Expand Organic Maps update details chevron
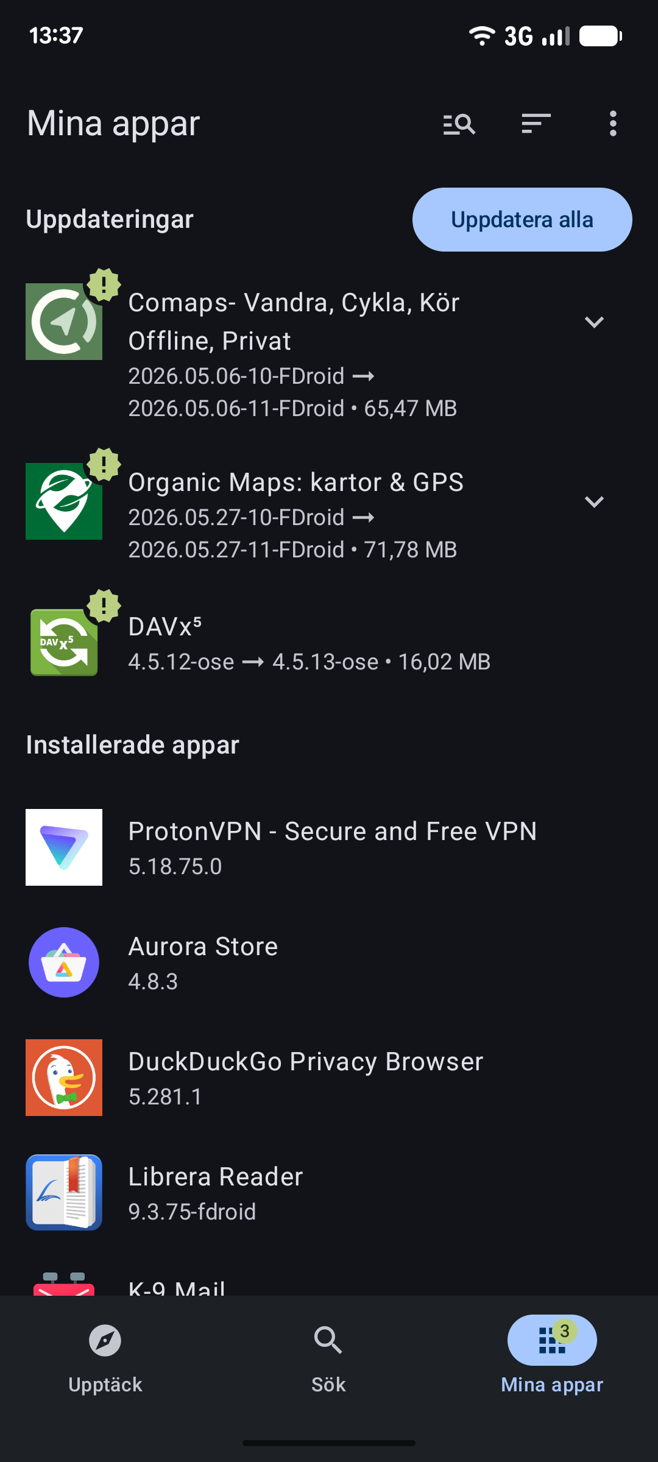Viewport: 658px width, 1462px height. pos(594,501)
